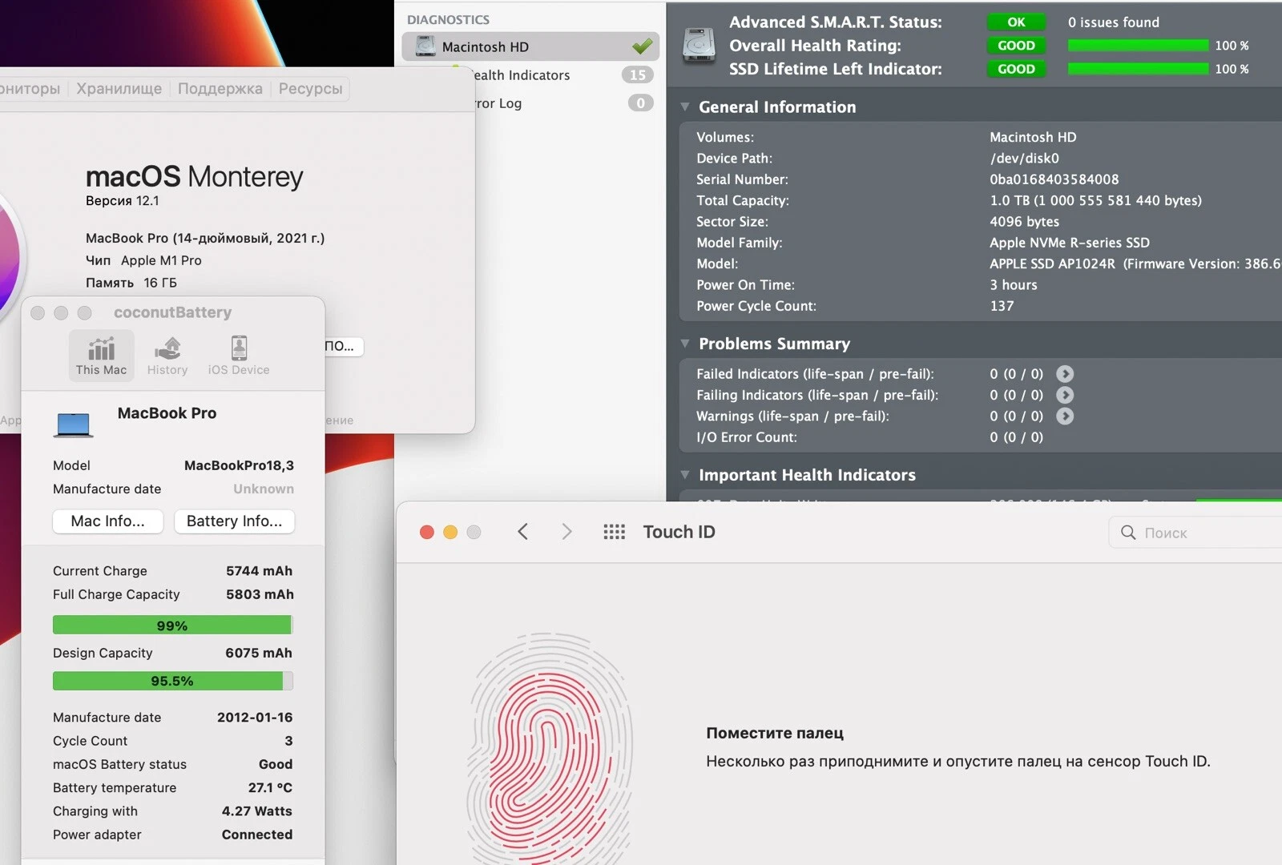Image resolution: width=1282 pixels, height=865 pixels.
Task: Collapse Important Health Indicators section
Action: 685,475
